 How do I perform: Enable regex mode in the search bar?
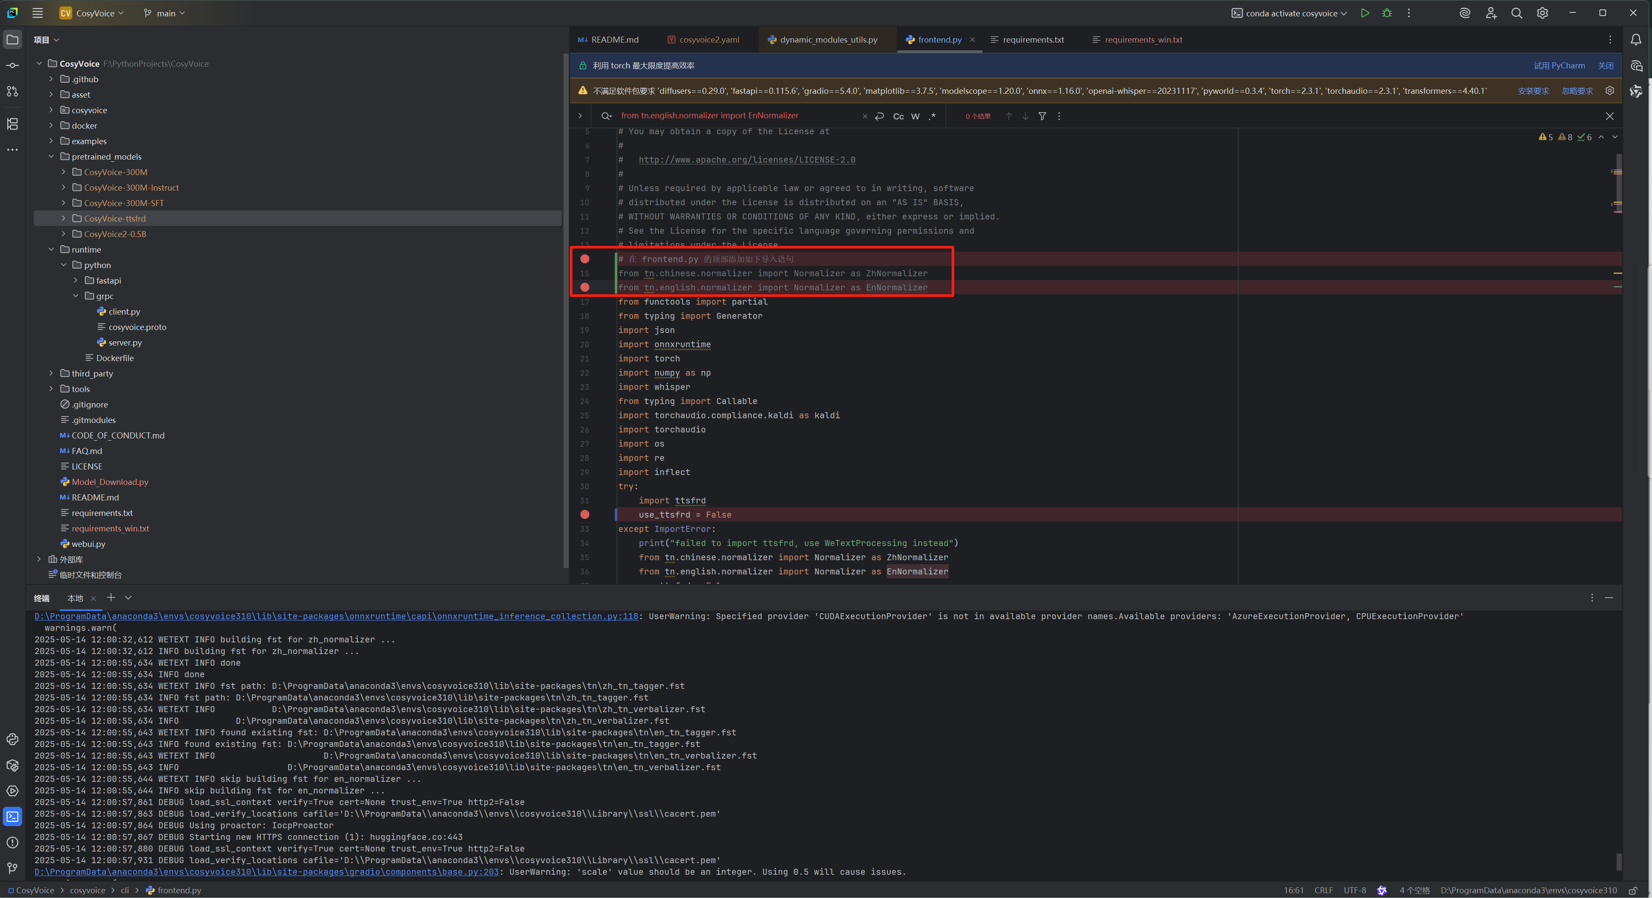(933, 116)
